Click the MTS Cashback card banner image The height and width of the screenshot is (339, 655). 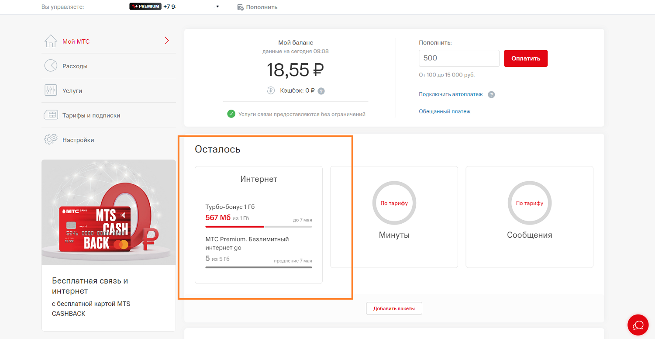[108, 212]
